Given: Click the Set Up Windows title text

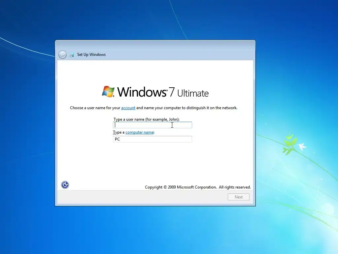Looking at the screenshot, I should click(x=91, y=55).
